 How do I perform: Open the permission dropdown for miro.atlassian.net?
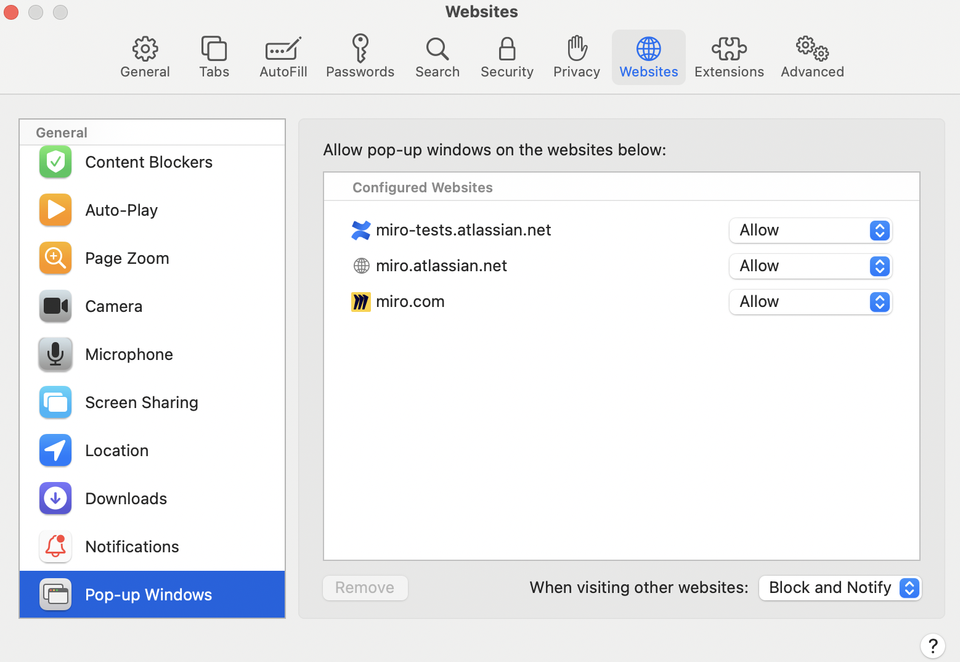pyautogui.click(x=810, y=266)
